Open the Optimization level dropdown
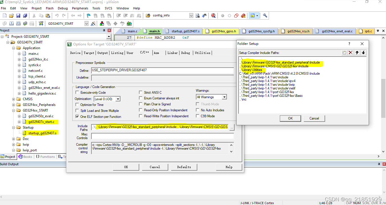 [118, 99]
